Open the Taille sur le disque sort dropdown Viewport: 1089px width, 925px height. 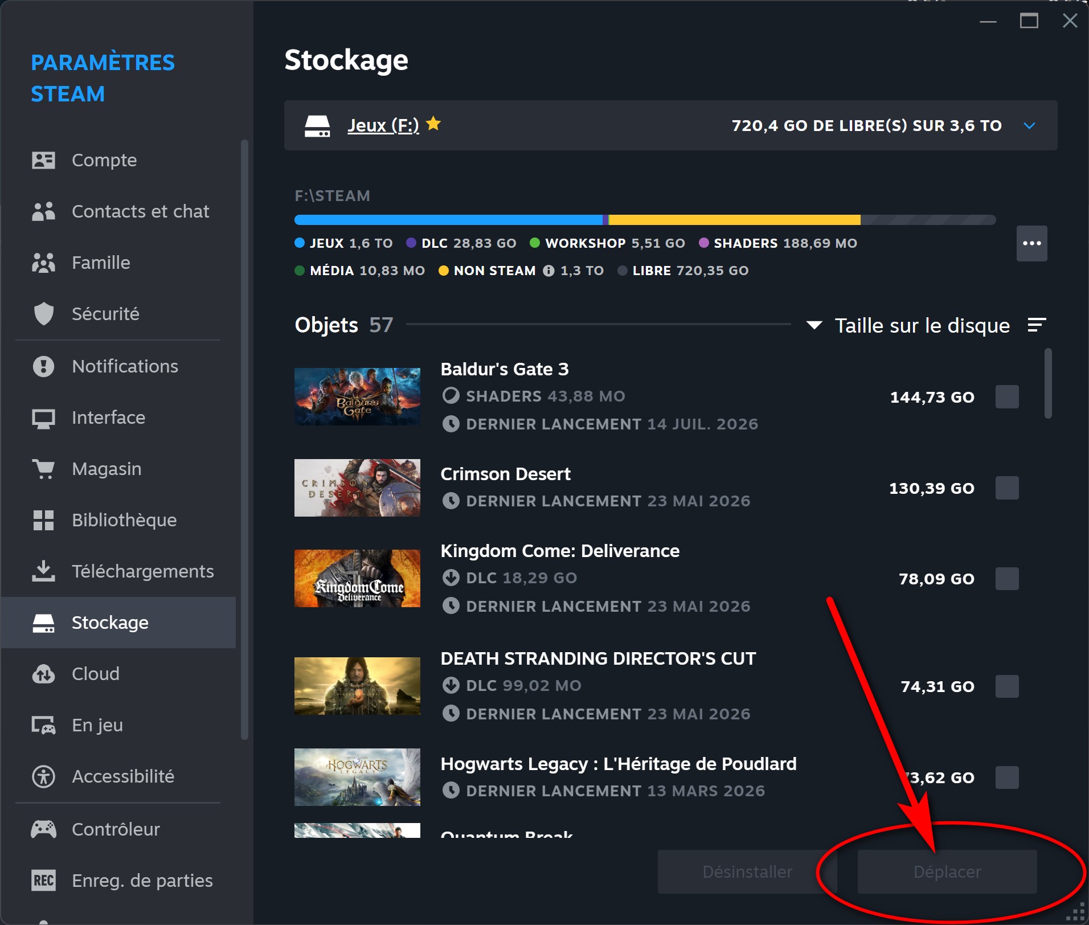click(x=908, y=325)
